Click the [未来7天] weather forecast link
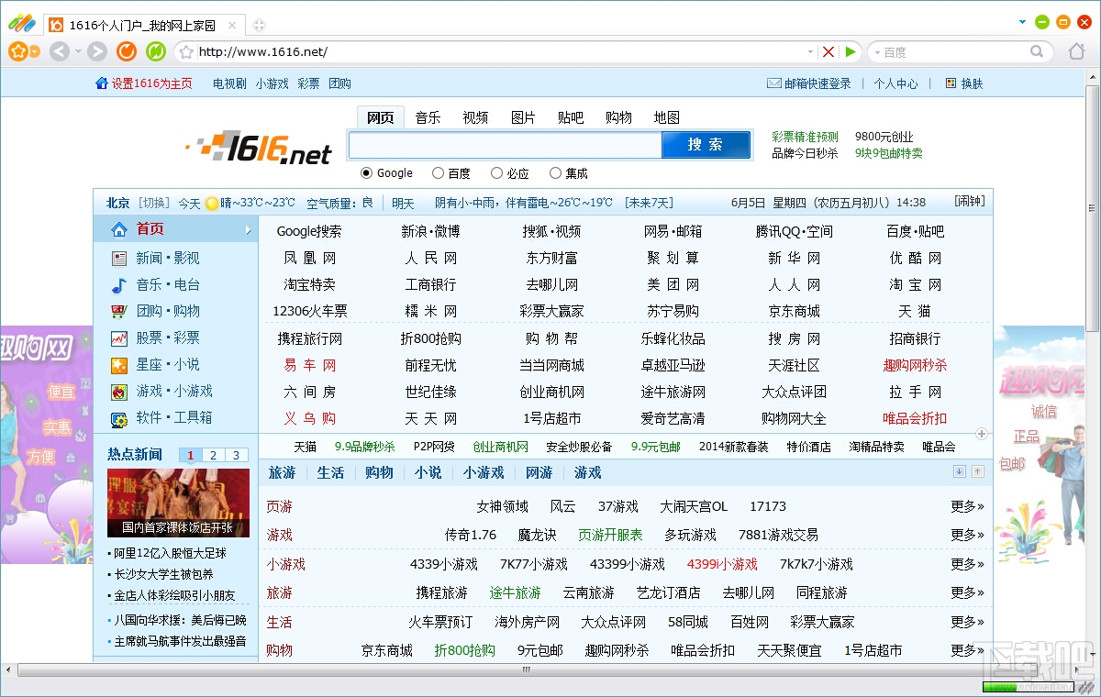 (649, 203)
